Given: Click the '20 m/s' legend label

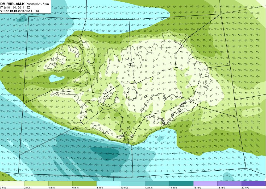Looking at the screenshot, I should (246, 188).
